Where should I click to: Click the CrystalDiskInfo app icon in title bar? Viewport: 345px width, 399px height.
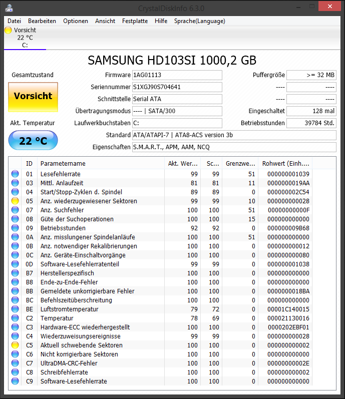click(x=9, y=8)
